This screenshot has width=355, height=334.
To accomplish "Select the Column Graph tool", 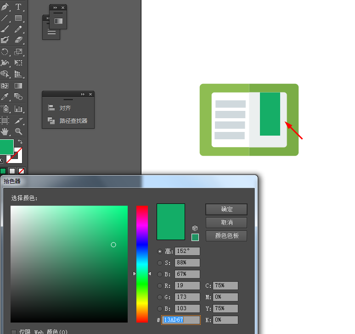I will pyautogui.click(x=18, y=109).
